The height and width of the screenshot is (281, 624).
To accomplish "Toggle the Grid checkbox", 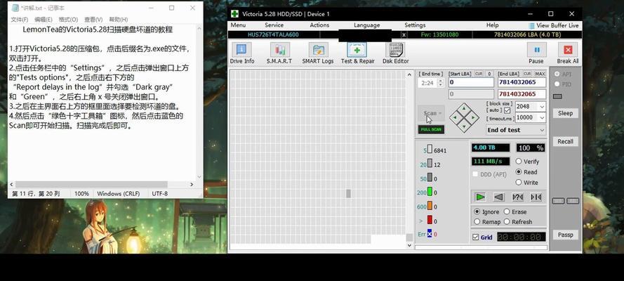I will pos(476,237).
